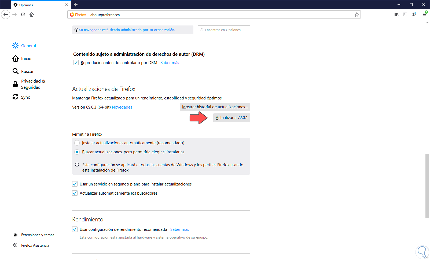Select Buscar actualizaciones pero permitirle elegir option
Viewport: 430px width, 260px height.
click(77, 152)
